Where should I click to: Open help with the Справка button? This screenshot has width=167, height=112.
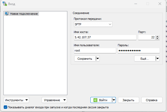152,100
